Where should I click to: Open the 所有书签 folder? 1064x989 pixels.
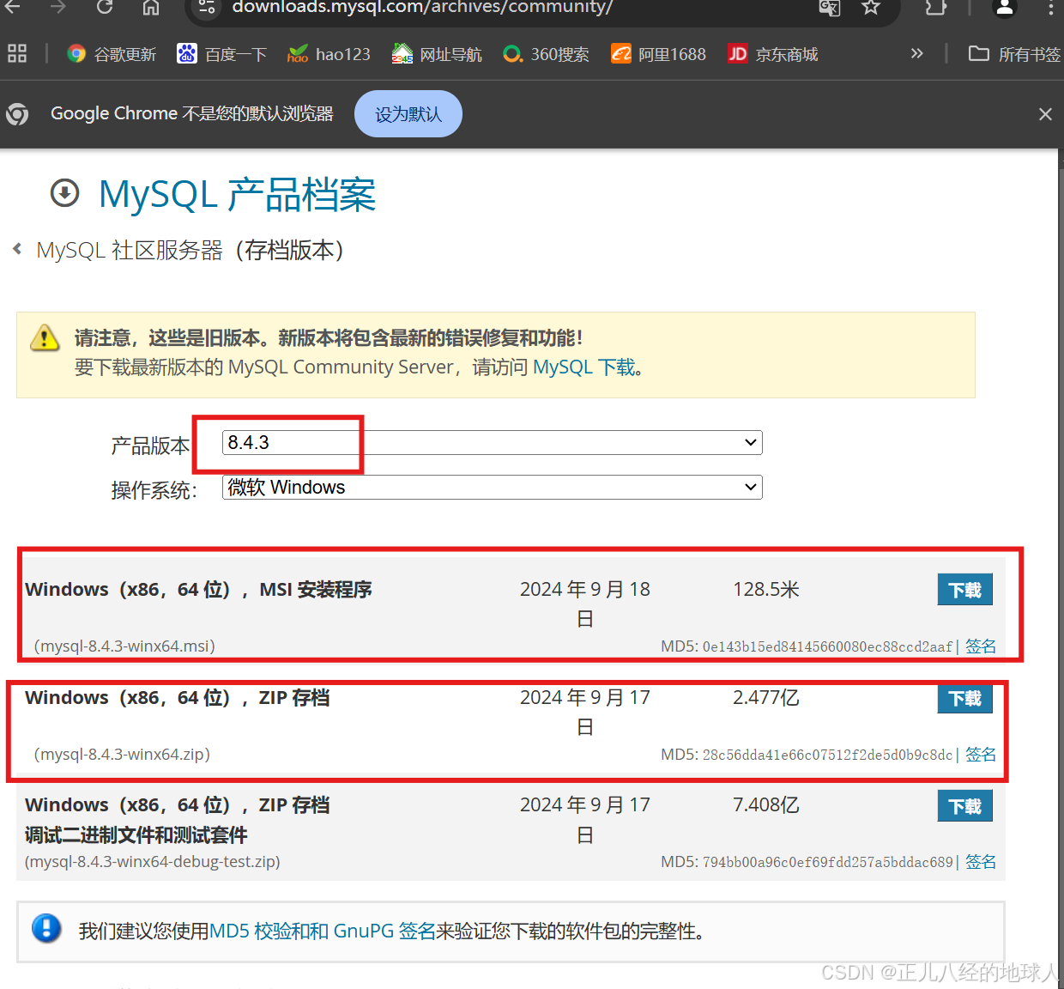pos(1014,54)
